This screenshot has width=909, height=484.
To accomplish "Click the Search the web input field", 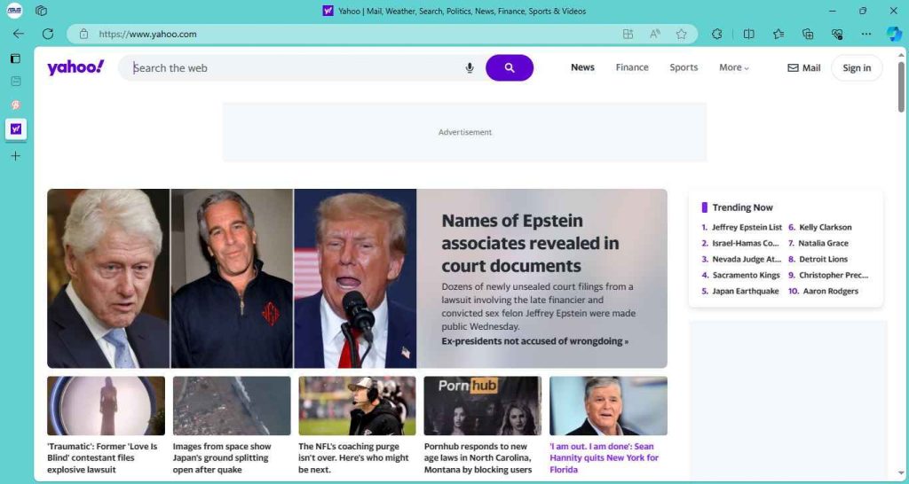I will tap(293, 68).
